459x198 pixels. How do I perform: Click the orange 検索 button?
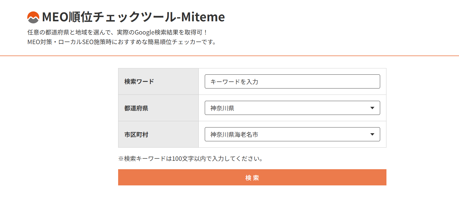(252, 177)
